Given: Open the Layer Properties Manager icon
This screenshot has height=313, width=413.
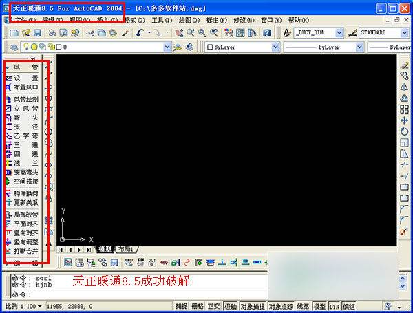Looking at the screenshot, I should [14, 47].
